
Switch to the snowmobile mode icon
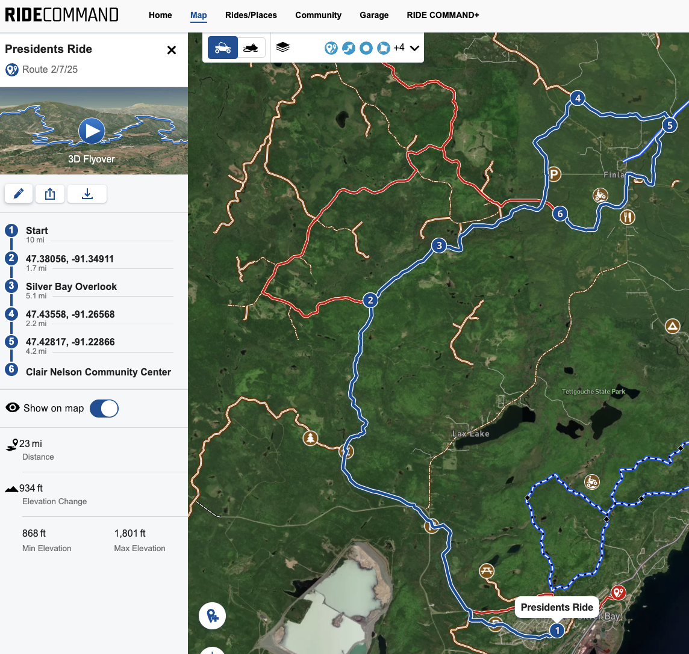251,48
